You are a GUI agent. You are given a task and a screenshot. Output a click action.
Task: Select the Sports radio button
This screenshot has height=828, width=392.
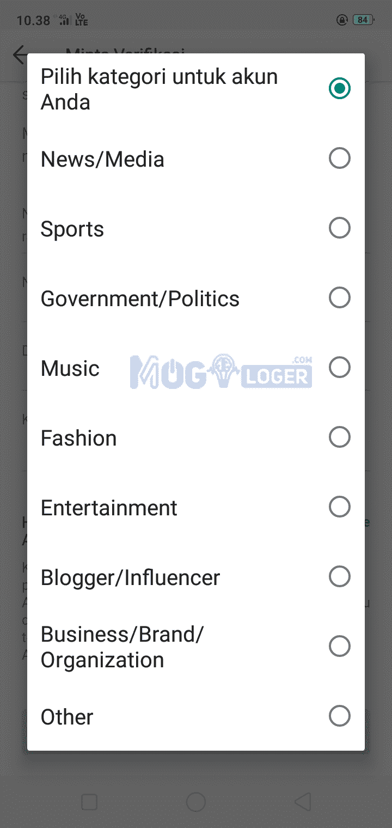(x=339, y=228)
